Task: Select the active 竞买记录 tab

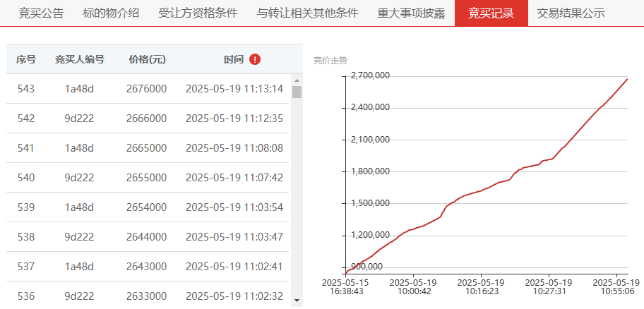Action: pyautogui.click(x=491, y=13)
